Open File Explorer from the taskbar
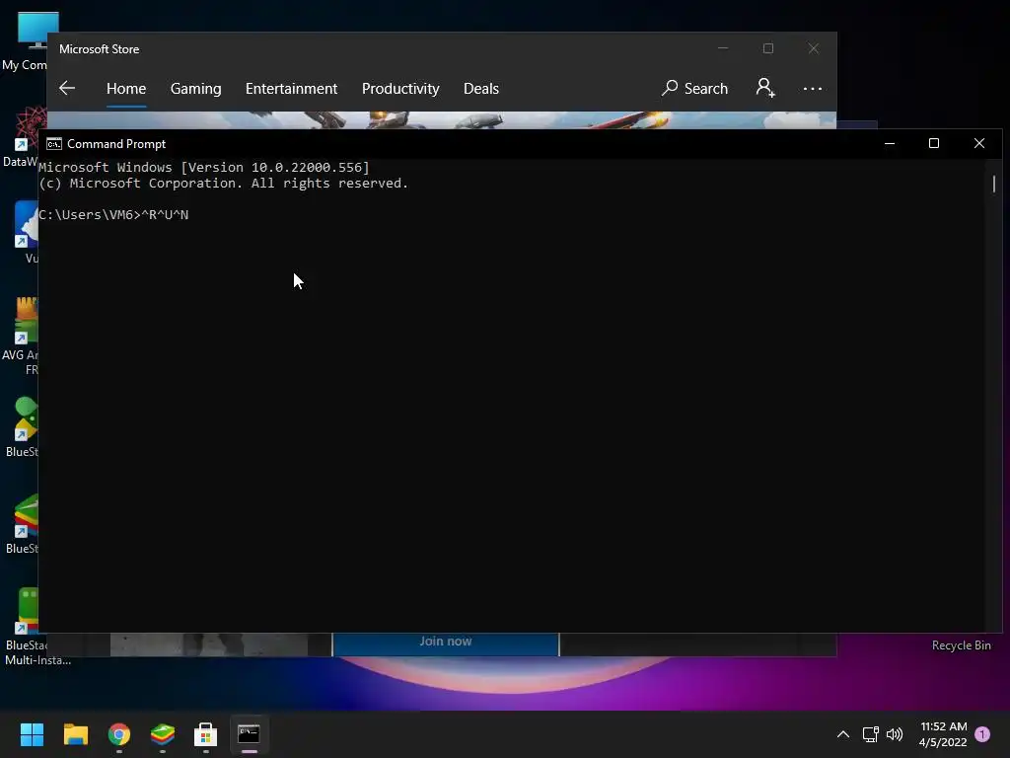 [75, 734]
